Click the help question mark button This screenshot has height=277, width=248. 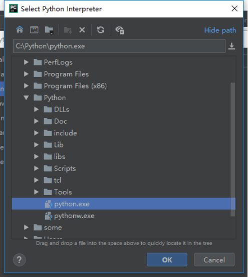tap(20, 259)
